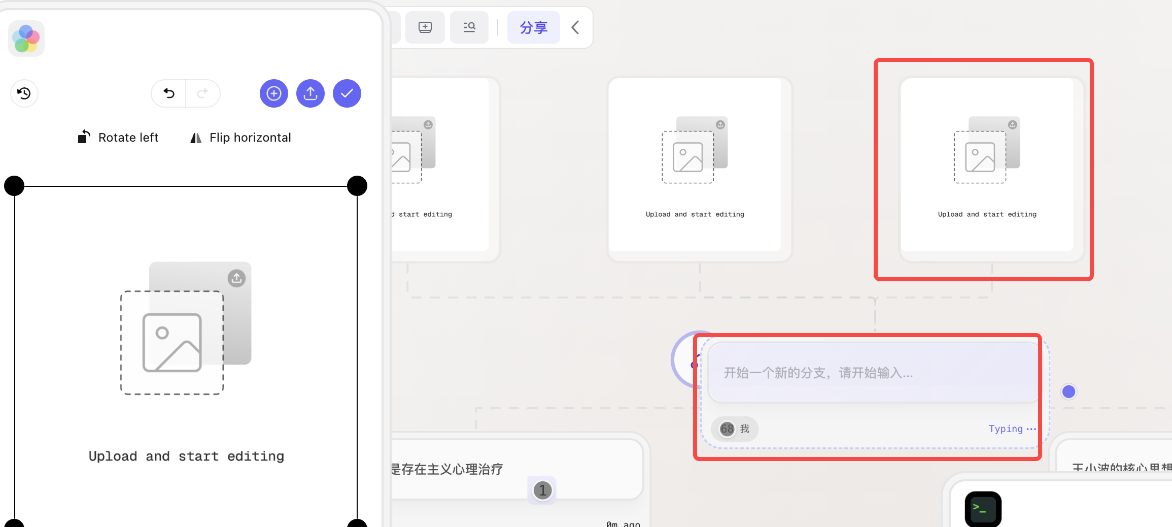Viewport: 1172px width, 527px height.
Task: Click the blue dot connector beside the input
Action: [1068, 391]
